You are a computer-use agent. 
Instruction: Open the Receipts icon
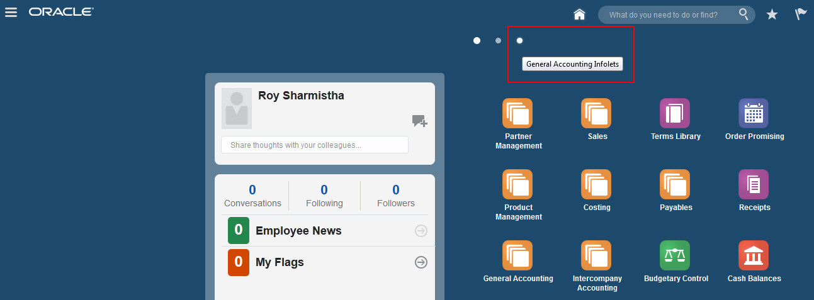coord(754,185)
